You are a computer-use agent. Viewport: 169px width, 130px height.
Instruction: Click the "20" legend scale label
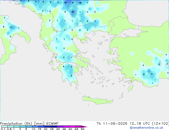click(x=46, y=129)
